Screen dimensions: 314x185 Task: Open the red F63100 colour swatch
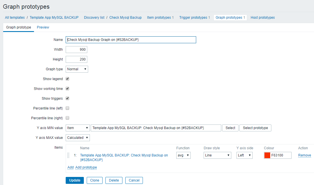click(x=267, y=155)
